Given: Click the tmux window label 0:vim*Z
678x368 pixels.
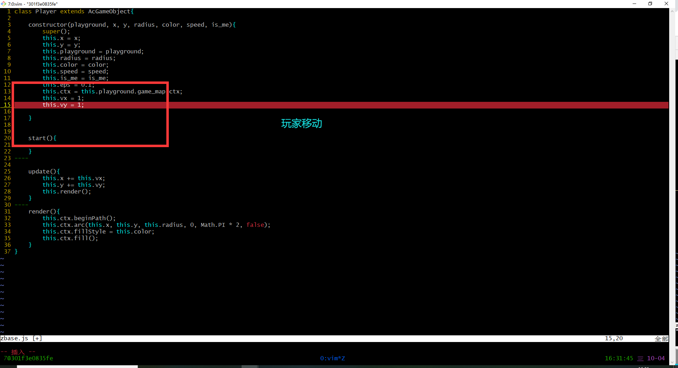Looking at the screenshot, I should pos(332,358).
